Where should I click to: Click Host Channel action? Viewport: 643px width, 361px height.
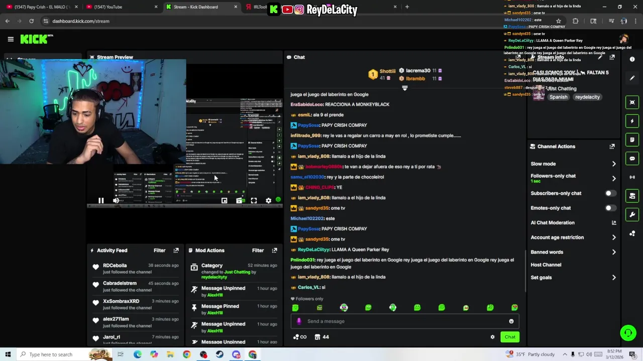546,265
